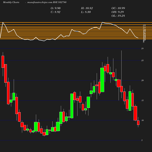Click the "Monthly Charts" title text
The height and width of the screenshot is (152, 152).
click(11, 2)
